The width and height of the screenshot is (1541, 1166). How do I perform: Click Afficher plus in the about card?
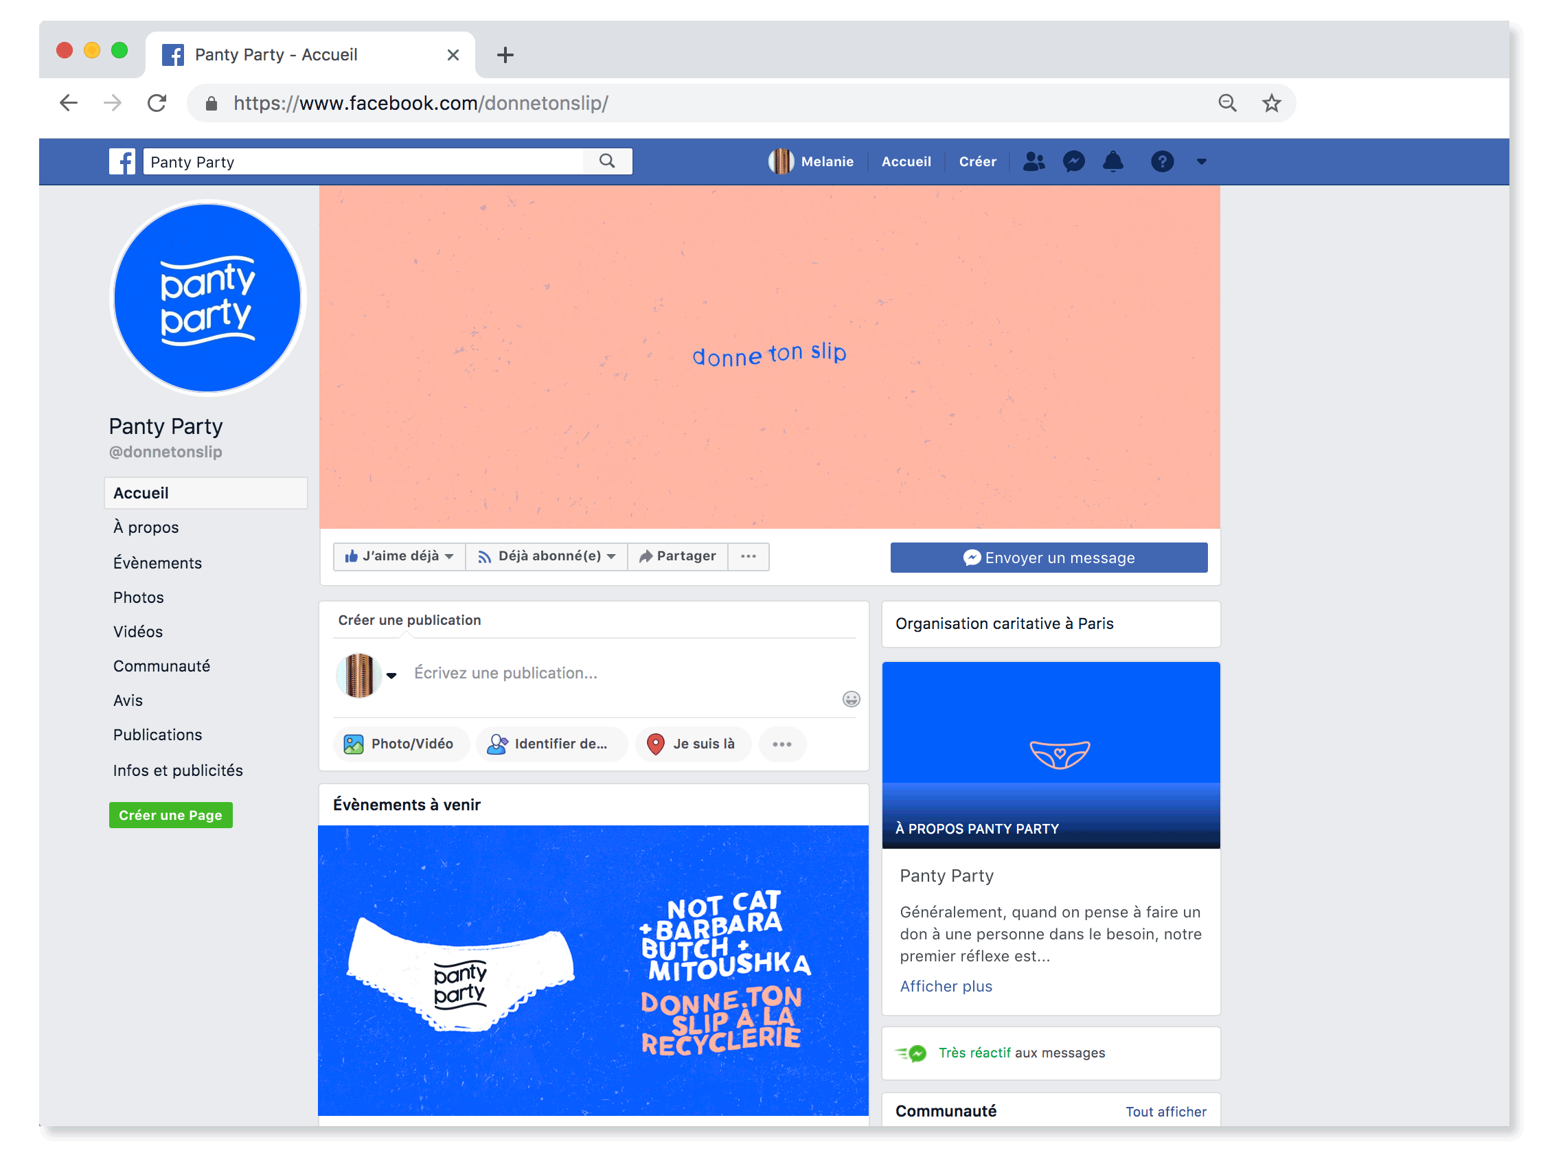point(946,986)
